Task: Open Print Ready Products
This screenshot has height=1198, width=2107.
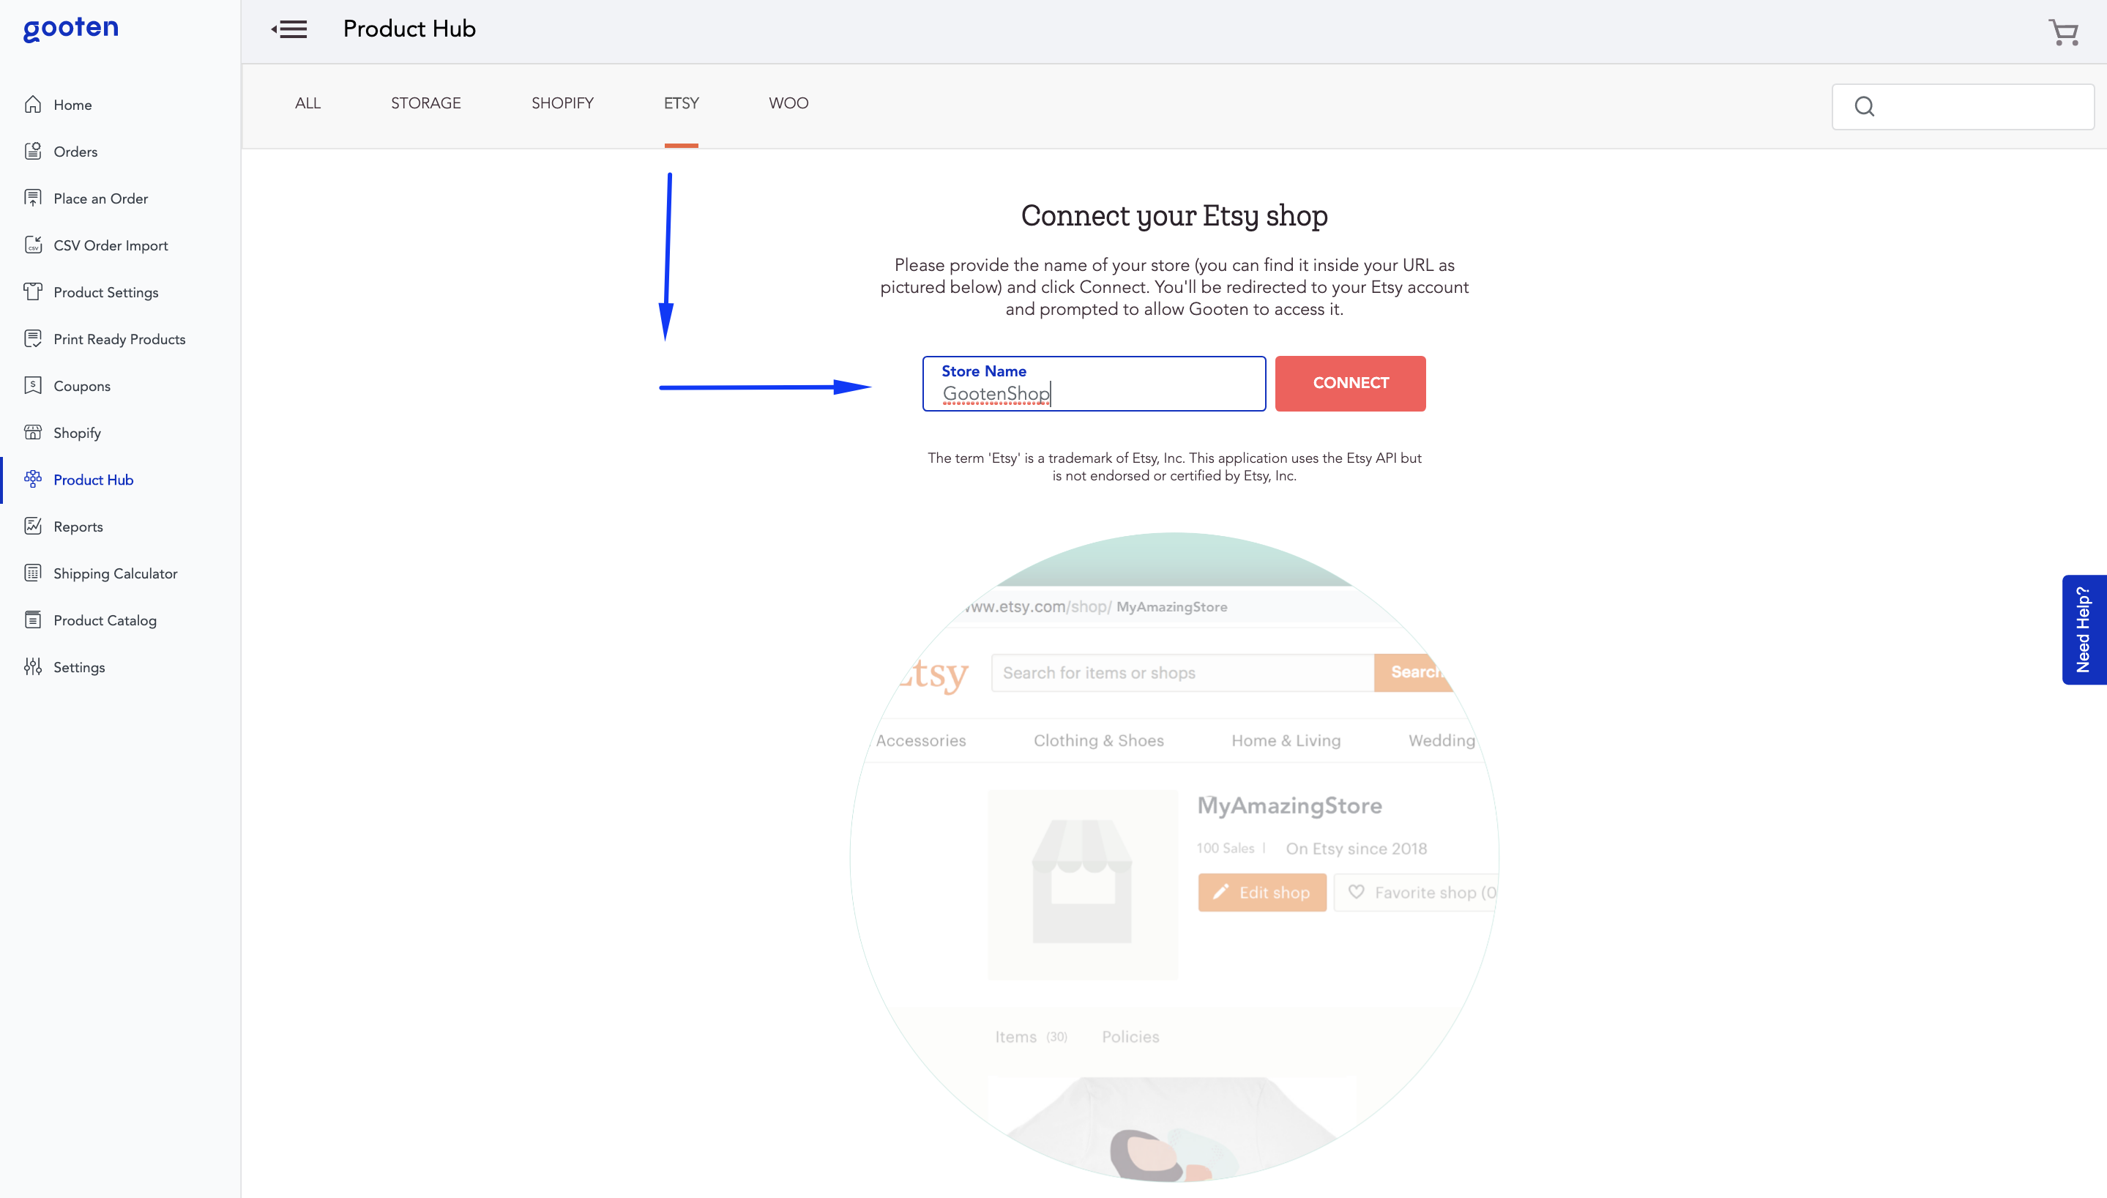Action: click(120, 339)
